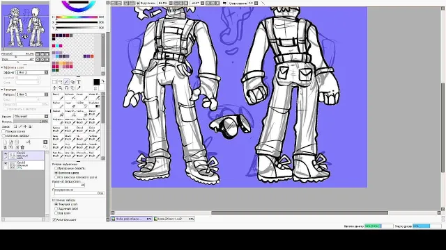This screenshot has height=250, width=446.
Task: Select the Слой5 layer row
Action: (x=23, y=156)
